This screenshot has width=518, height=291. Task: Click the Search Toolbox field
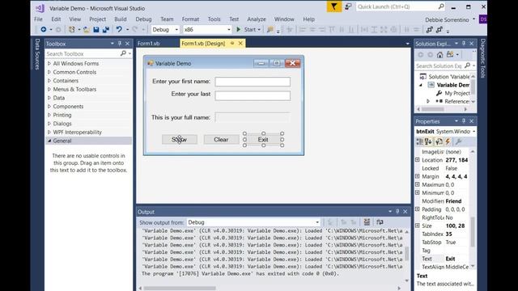83,53
